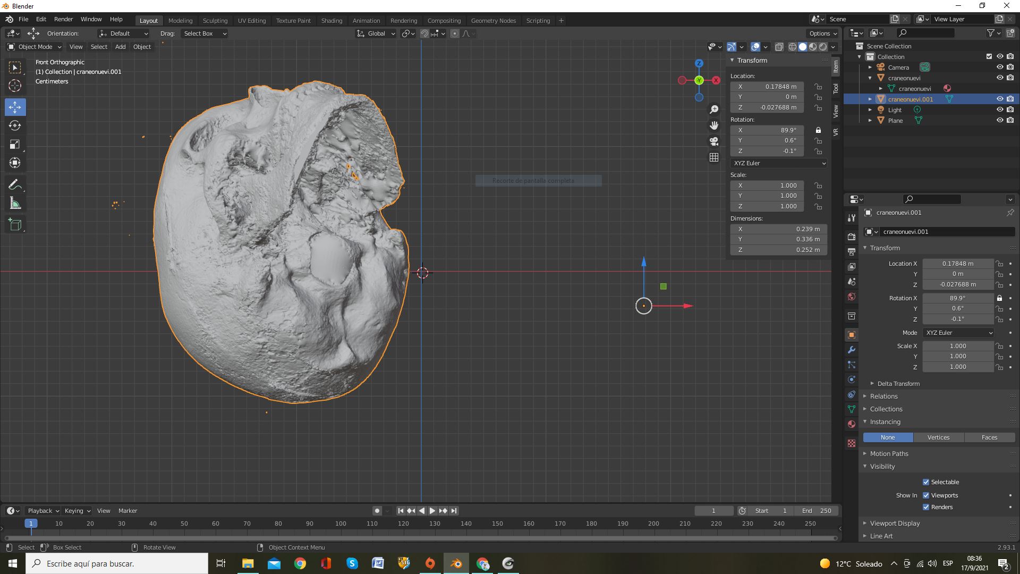Select the Annotate pencil tool

coord(15,185)
